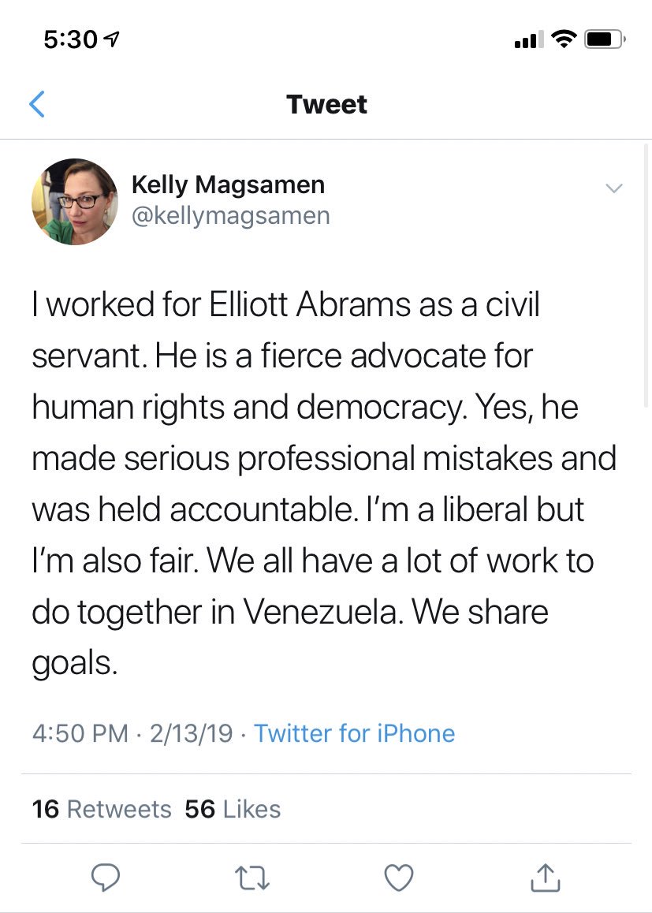This screenshot has width=652, height=913.
Task: Tap the battery icon in status bar
Action: [x=605, y=39]
